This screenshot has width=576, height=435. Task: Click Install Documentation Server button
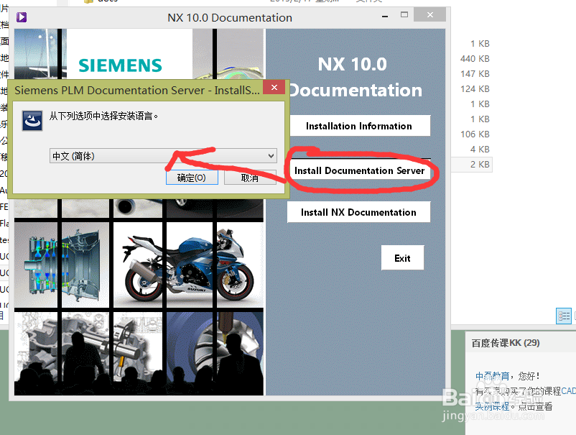tap(360, 170)
